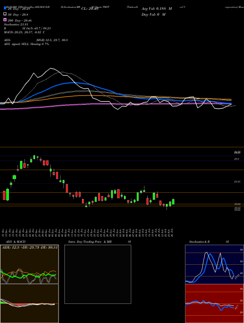The width and height of the screenshot is (244, 323).
Task: Select the 'Day Vol: 0 M' text
Action: pos(153,14)
